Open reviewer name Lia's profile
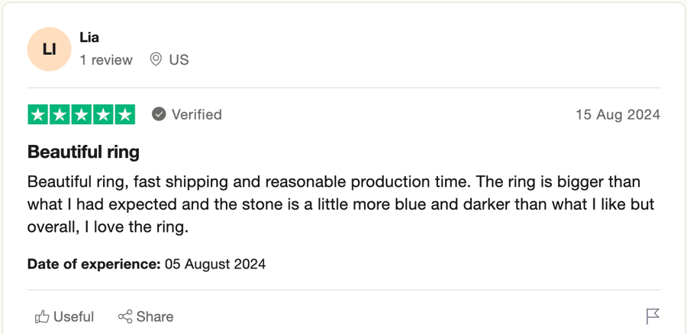Screen dimensions: 687x334 (x=89, y=37)
